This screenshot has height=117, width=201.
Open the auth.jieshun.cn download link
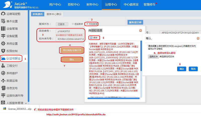[76, 114]
